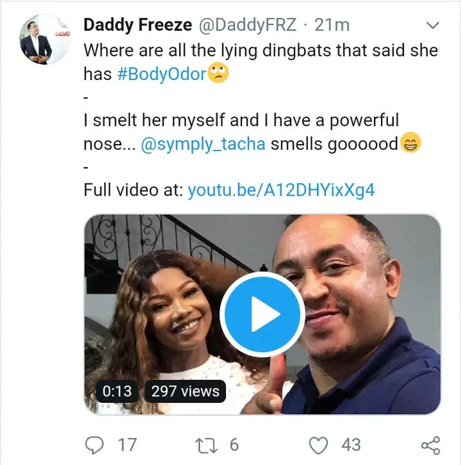
Task: Like the tweet with the heart icon
Action: click(318, 445)
